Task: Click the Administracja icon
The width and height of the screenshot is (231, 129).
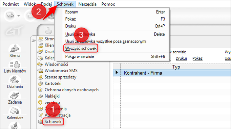Action: [40, 115]
